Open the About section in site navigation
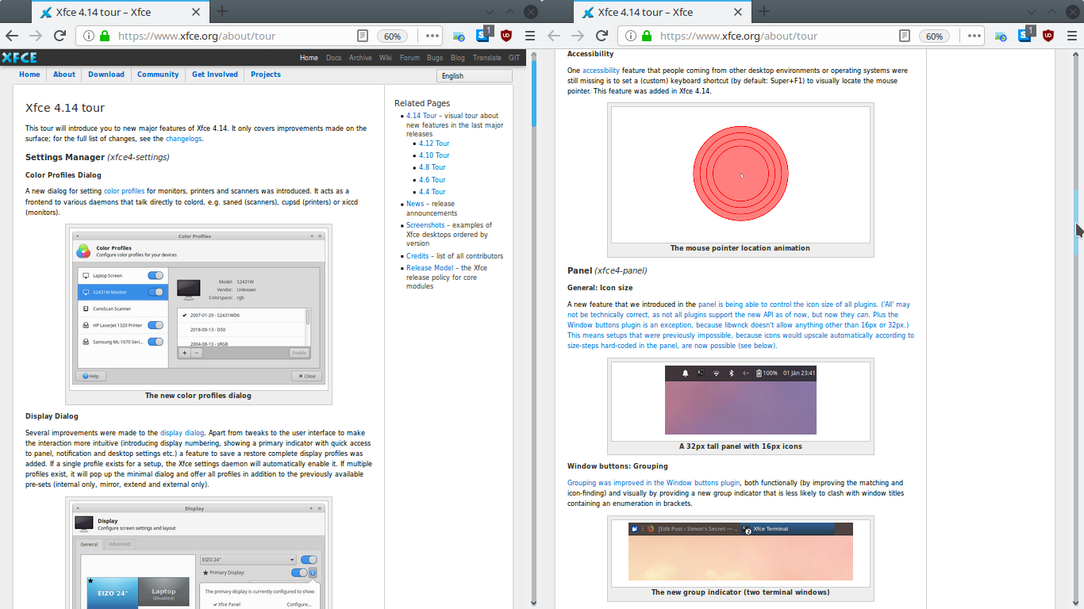 [x=63, y=74]
